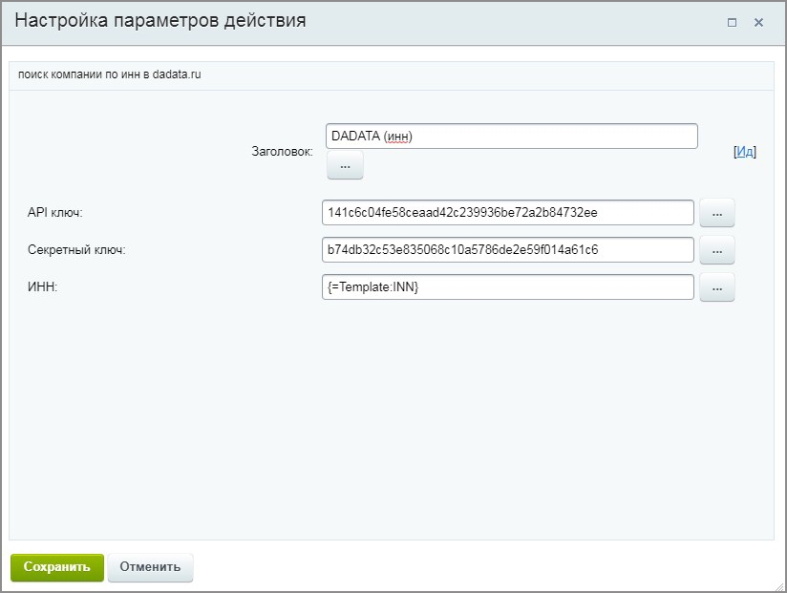Viewport: 787px width, 593px height.
Task: Close the action parameters dialog
Action: click(x=759, y=23)
